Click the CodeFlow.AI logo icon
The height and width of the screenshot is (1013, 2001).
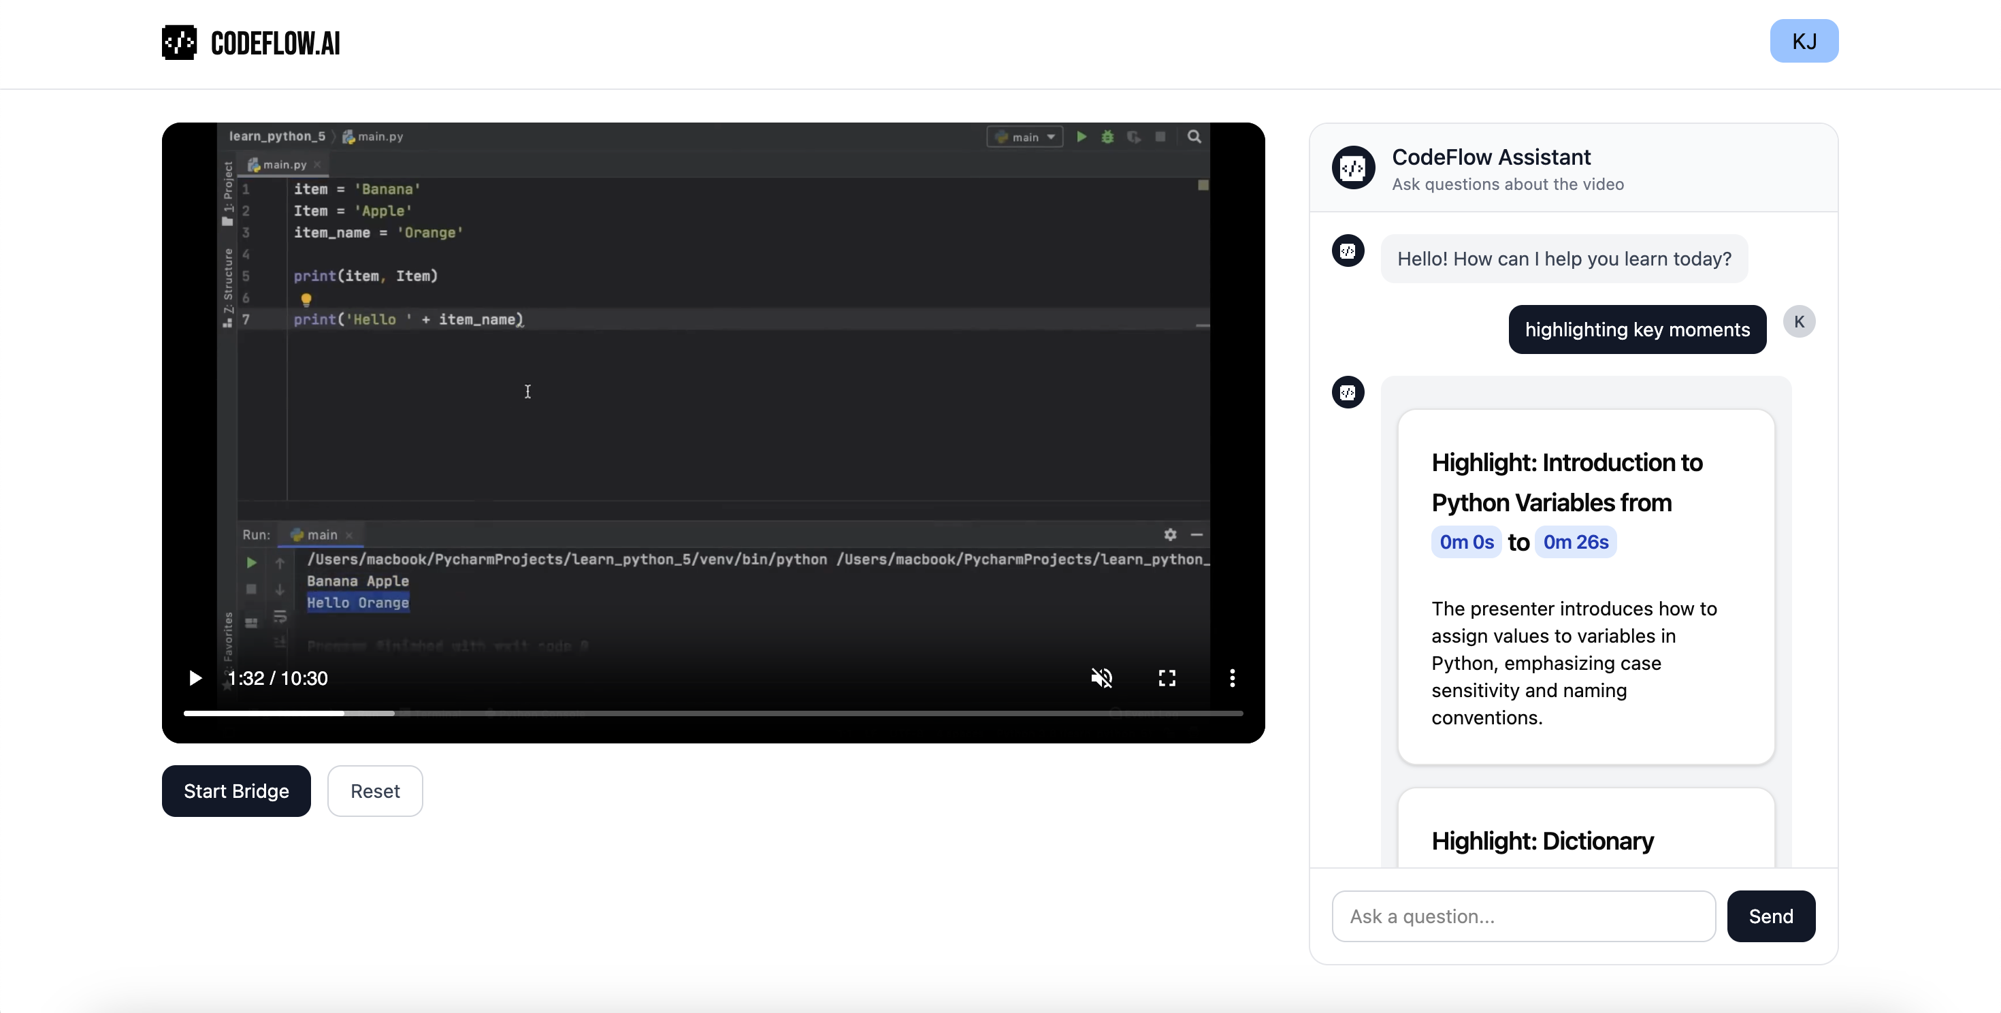(178, 43)
